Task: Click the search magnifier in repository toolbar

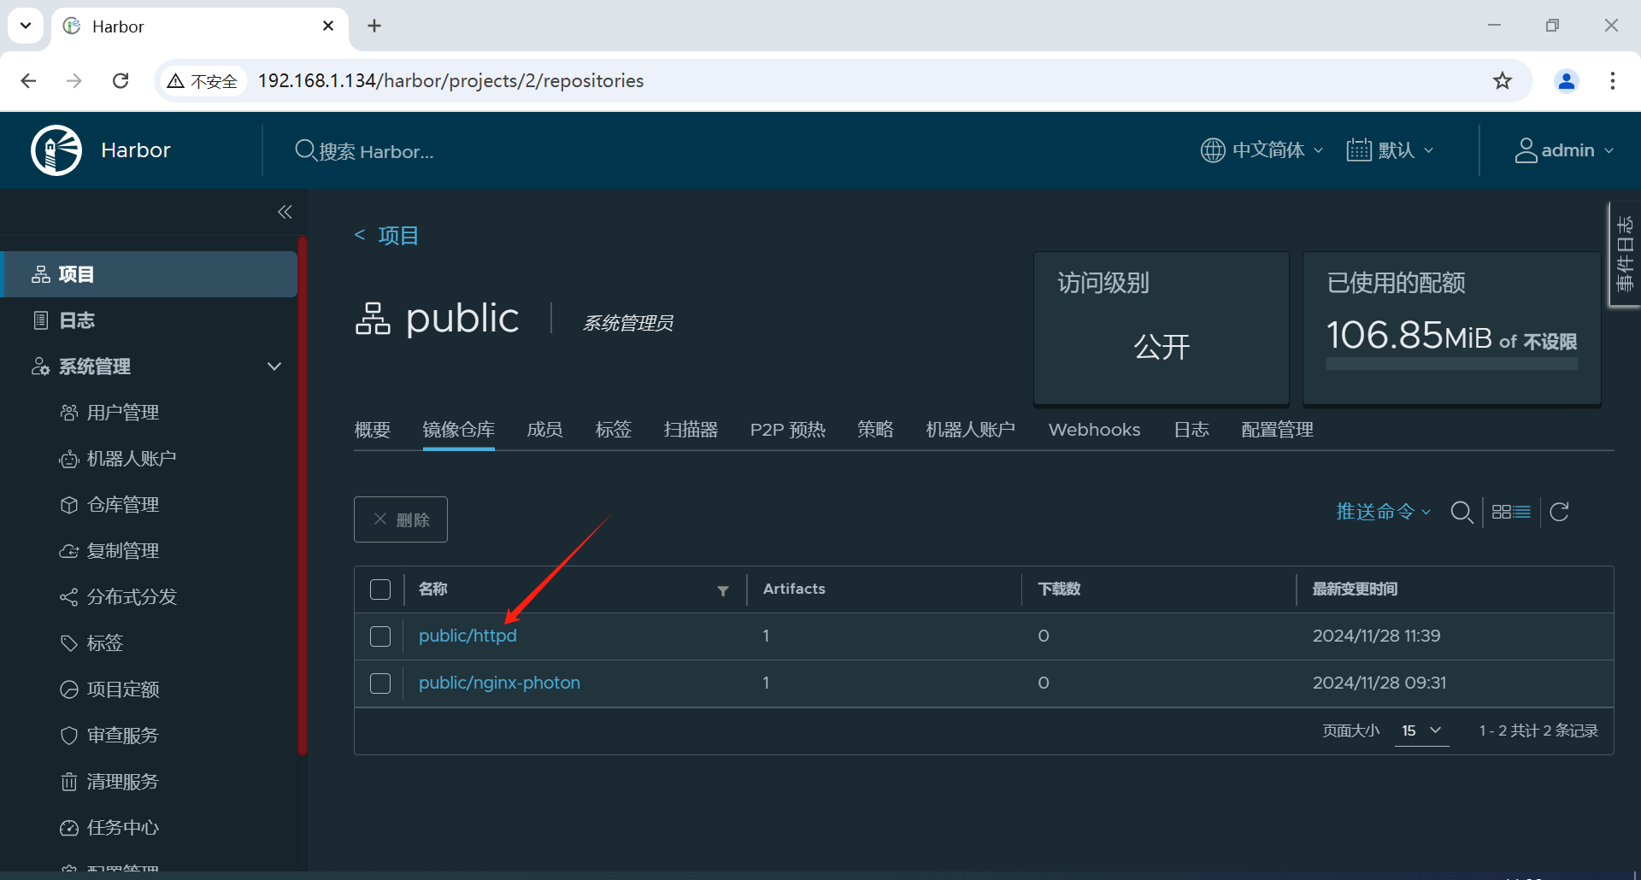Action: pos(1462,512)
